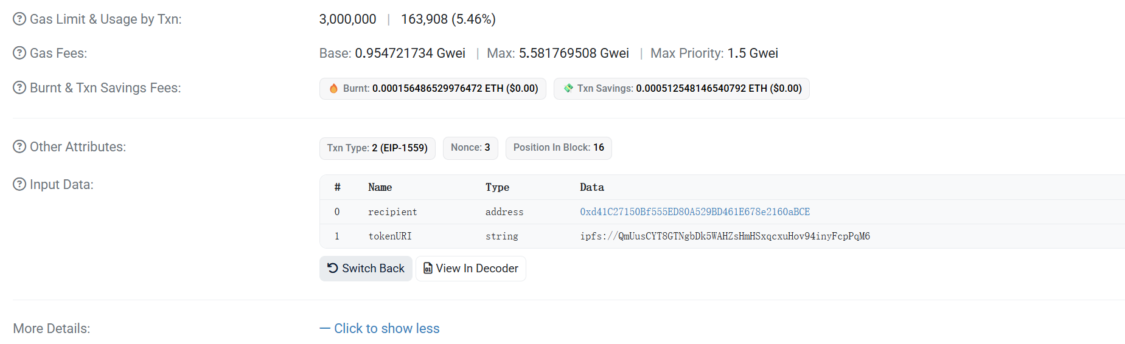Screen dimensions: 1125x344
Task: Click the Other Attributes label
Action: tap(78, 146)
